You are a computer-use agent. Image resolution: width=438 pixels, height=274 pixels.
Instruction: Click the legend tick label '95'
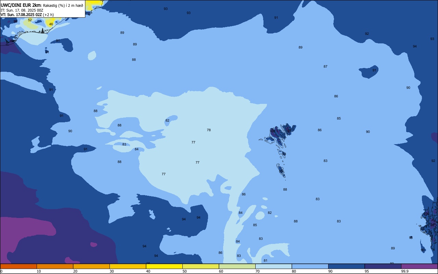367,271
